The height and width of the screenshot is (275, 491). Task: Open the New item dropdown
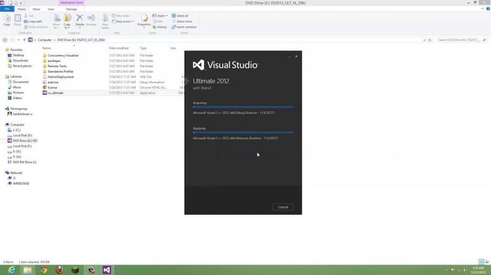(x=122, y=16)
